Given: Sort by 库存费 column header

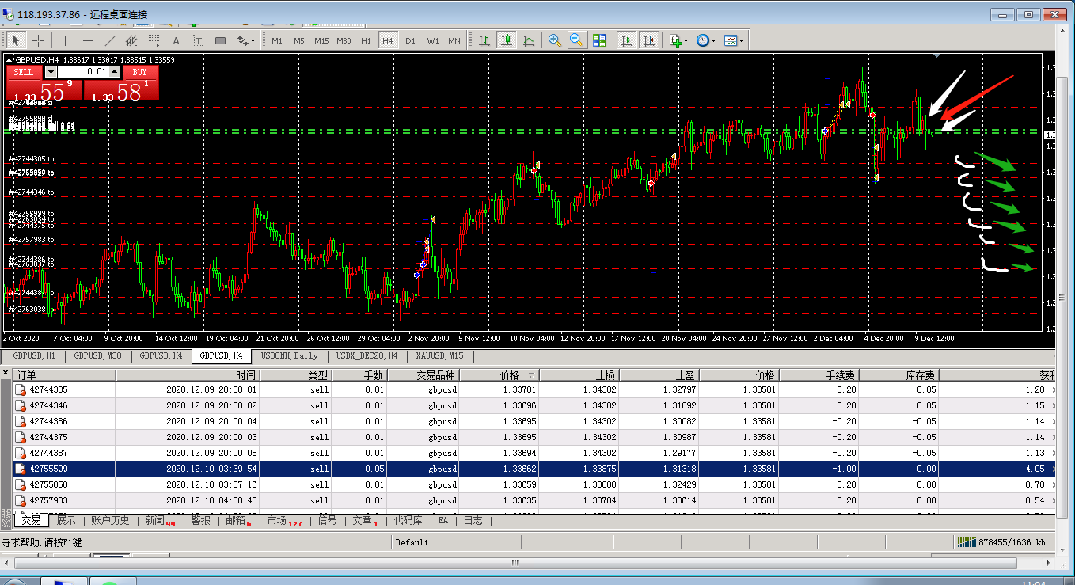Looking at the screenshot, I should point(898,375).
